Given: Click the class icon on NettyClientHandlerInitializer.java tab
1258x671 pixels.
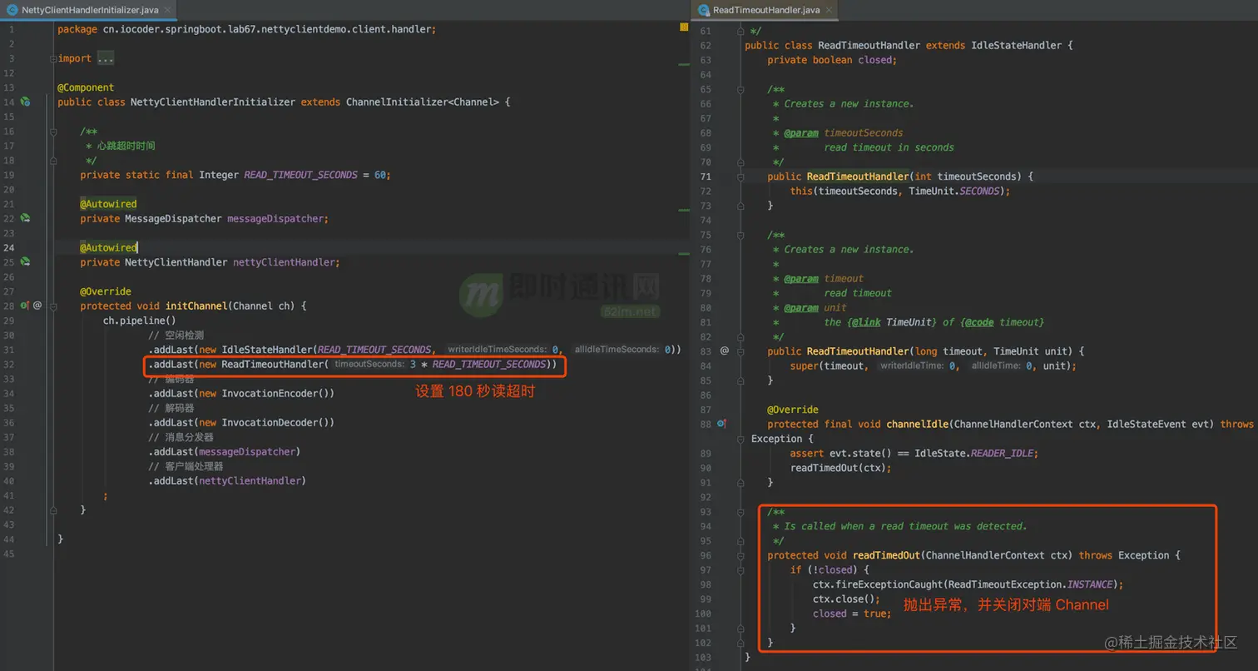Looking at the screenshot, I should 12,10.
